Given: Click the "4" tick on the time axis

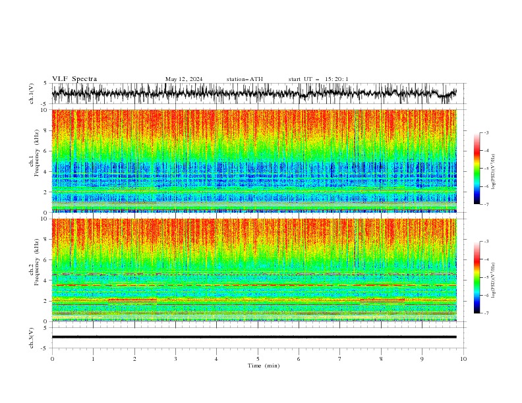Looking at the screenshot, I should coord(216,359).
